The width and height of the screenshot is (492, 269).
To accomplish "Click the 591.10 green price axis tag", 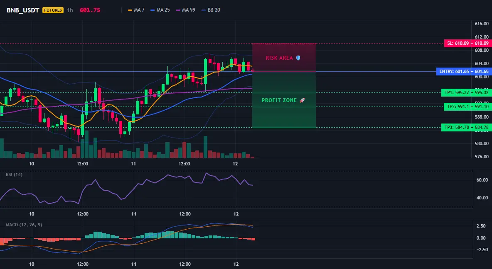I will [482, 107].
